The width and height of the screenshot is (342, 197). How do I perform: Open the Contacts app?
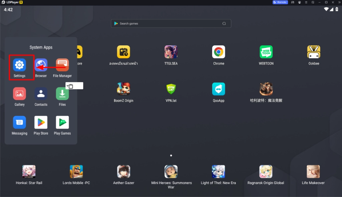[x=41, y=94]
